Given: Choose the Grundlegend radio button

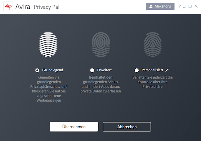Looking at the screenshot, I should coord(37,70).
